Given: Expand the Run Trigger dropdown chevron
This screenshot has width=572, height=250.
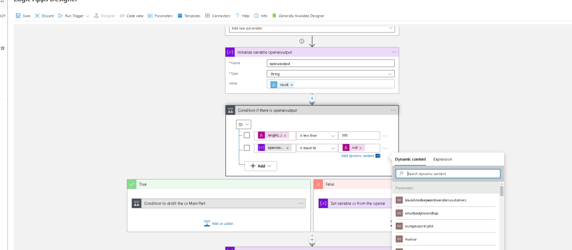Looking at the screenshot, I should pos(88,16).
